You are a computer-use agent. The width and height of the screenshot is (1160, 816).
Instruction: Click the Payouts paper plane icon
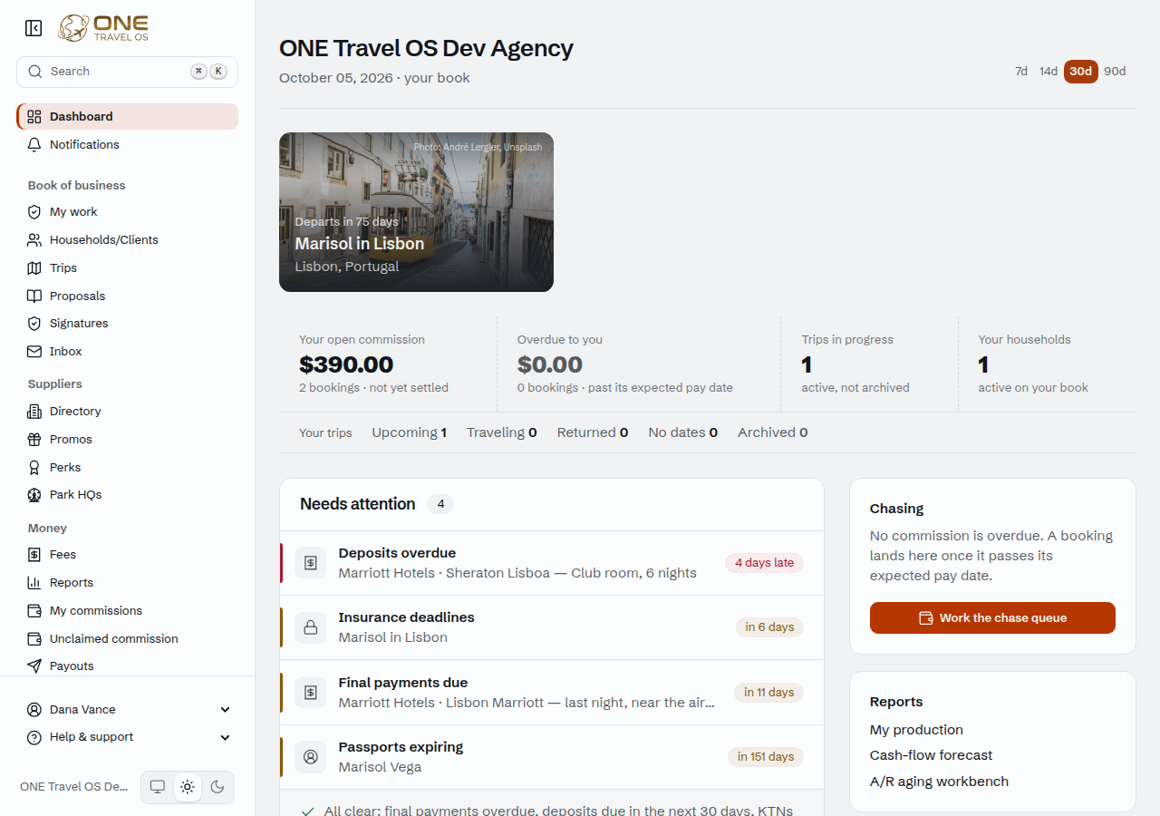34,665
